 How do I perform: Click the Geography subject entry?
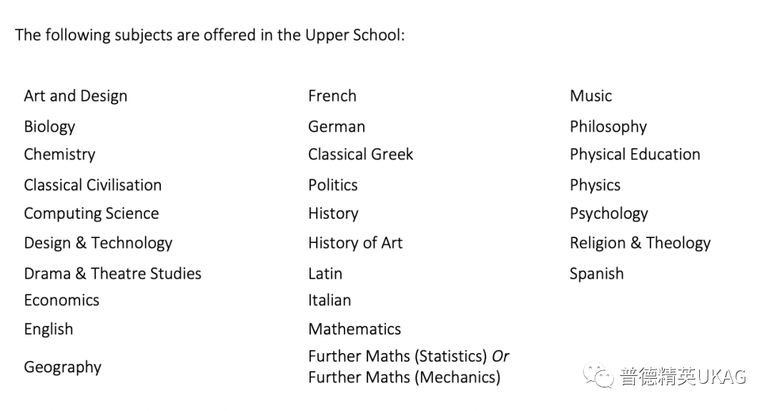[62, 367]
